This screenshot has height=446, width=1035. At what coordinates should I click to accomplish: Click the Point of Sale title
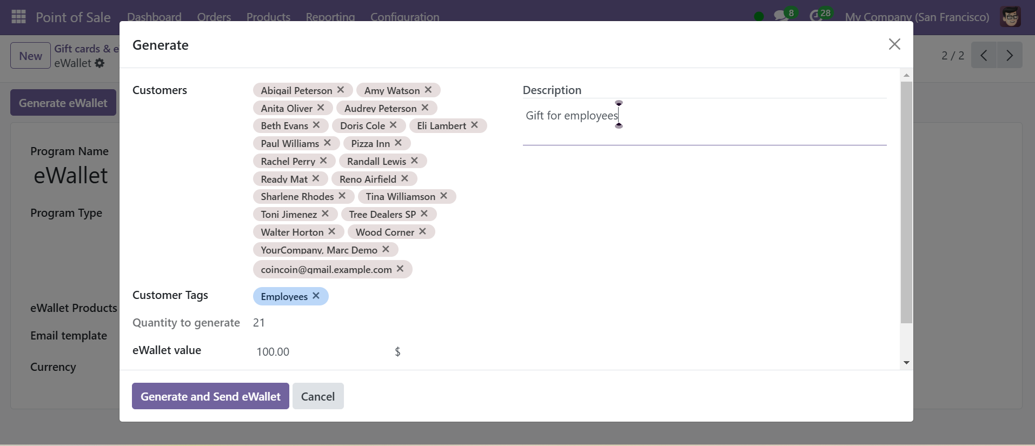73,17
